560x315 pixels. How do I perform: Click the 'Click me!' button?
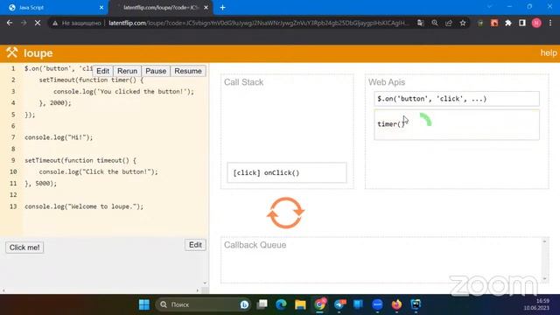tap(24, 248)
